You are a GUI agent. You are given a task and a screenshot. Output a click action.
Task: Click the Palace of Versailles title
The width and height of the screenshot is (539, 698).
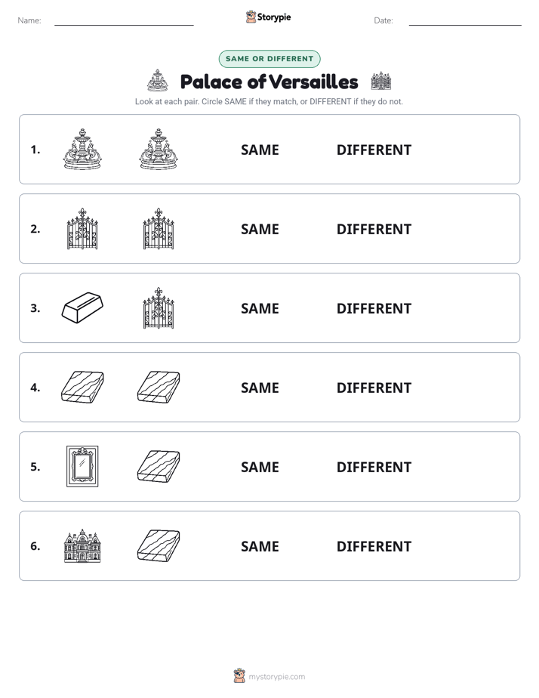(269, 82)
